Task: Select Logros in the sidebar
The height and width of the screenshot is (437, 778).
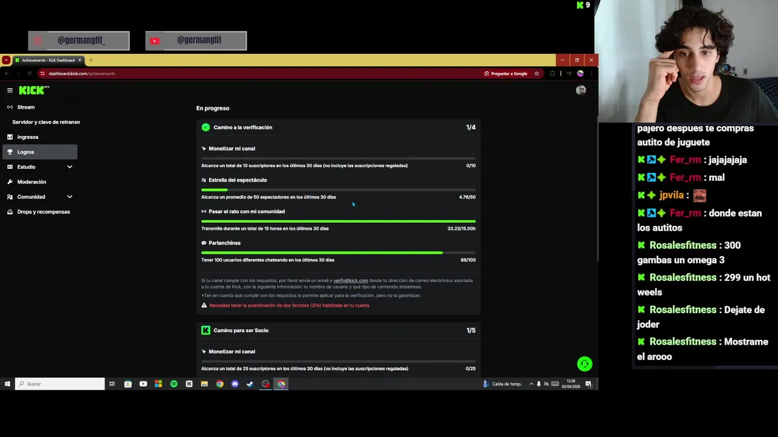Action: pyautogui.click(x=40, y=152)
